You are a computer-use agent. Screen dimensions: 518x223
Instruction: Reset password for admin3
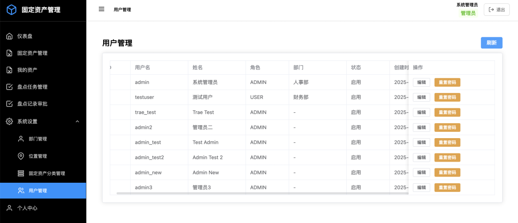[447, 188]
